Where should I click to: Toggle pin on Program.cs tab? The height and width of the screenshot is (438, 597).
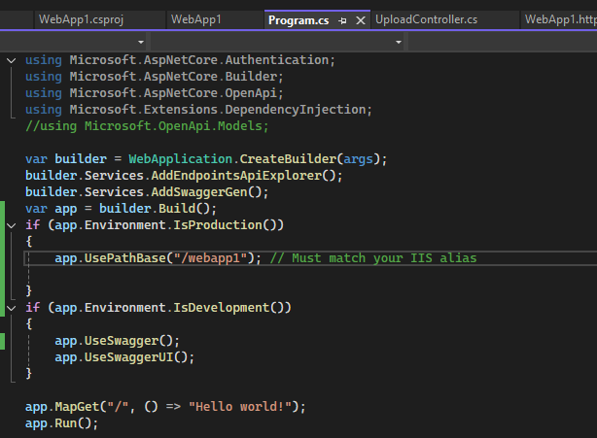342,21
